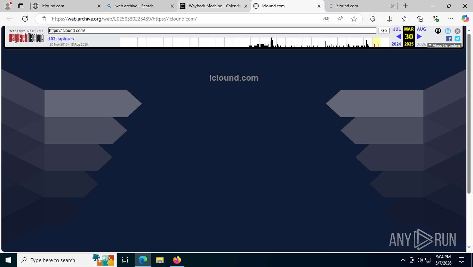Open the Favorites list icon
The height and width of the screenshot is (267, 473).
[x=405, y=19]
